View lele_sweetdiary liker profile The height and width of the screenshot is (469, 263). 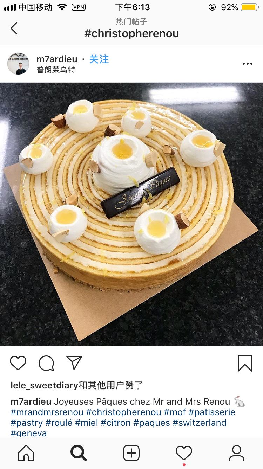click(44, 385)
